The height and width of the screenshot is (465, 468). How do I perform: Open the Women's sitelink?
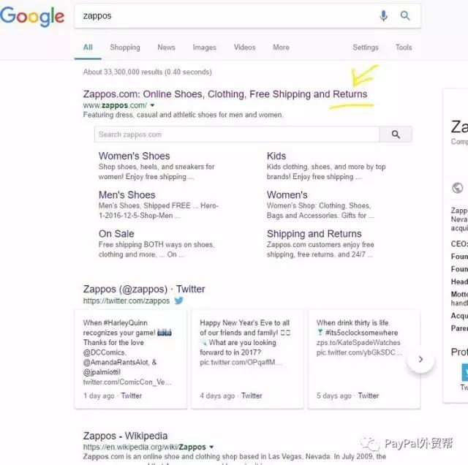[x=287, y=195]
